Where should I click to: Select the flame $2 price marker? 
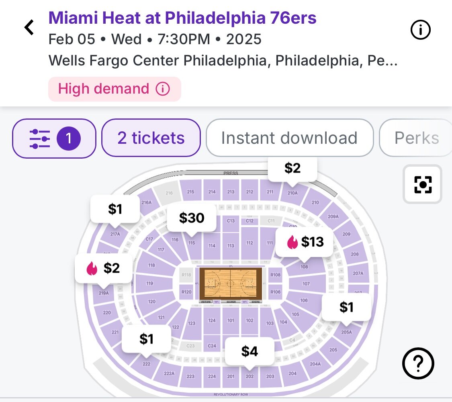[x=104, y=268]
